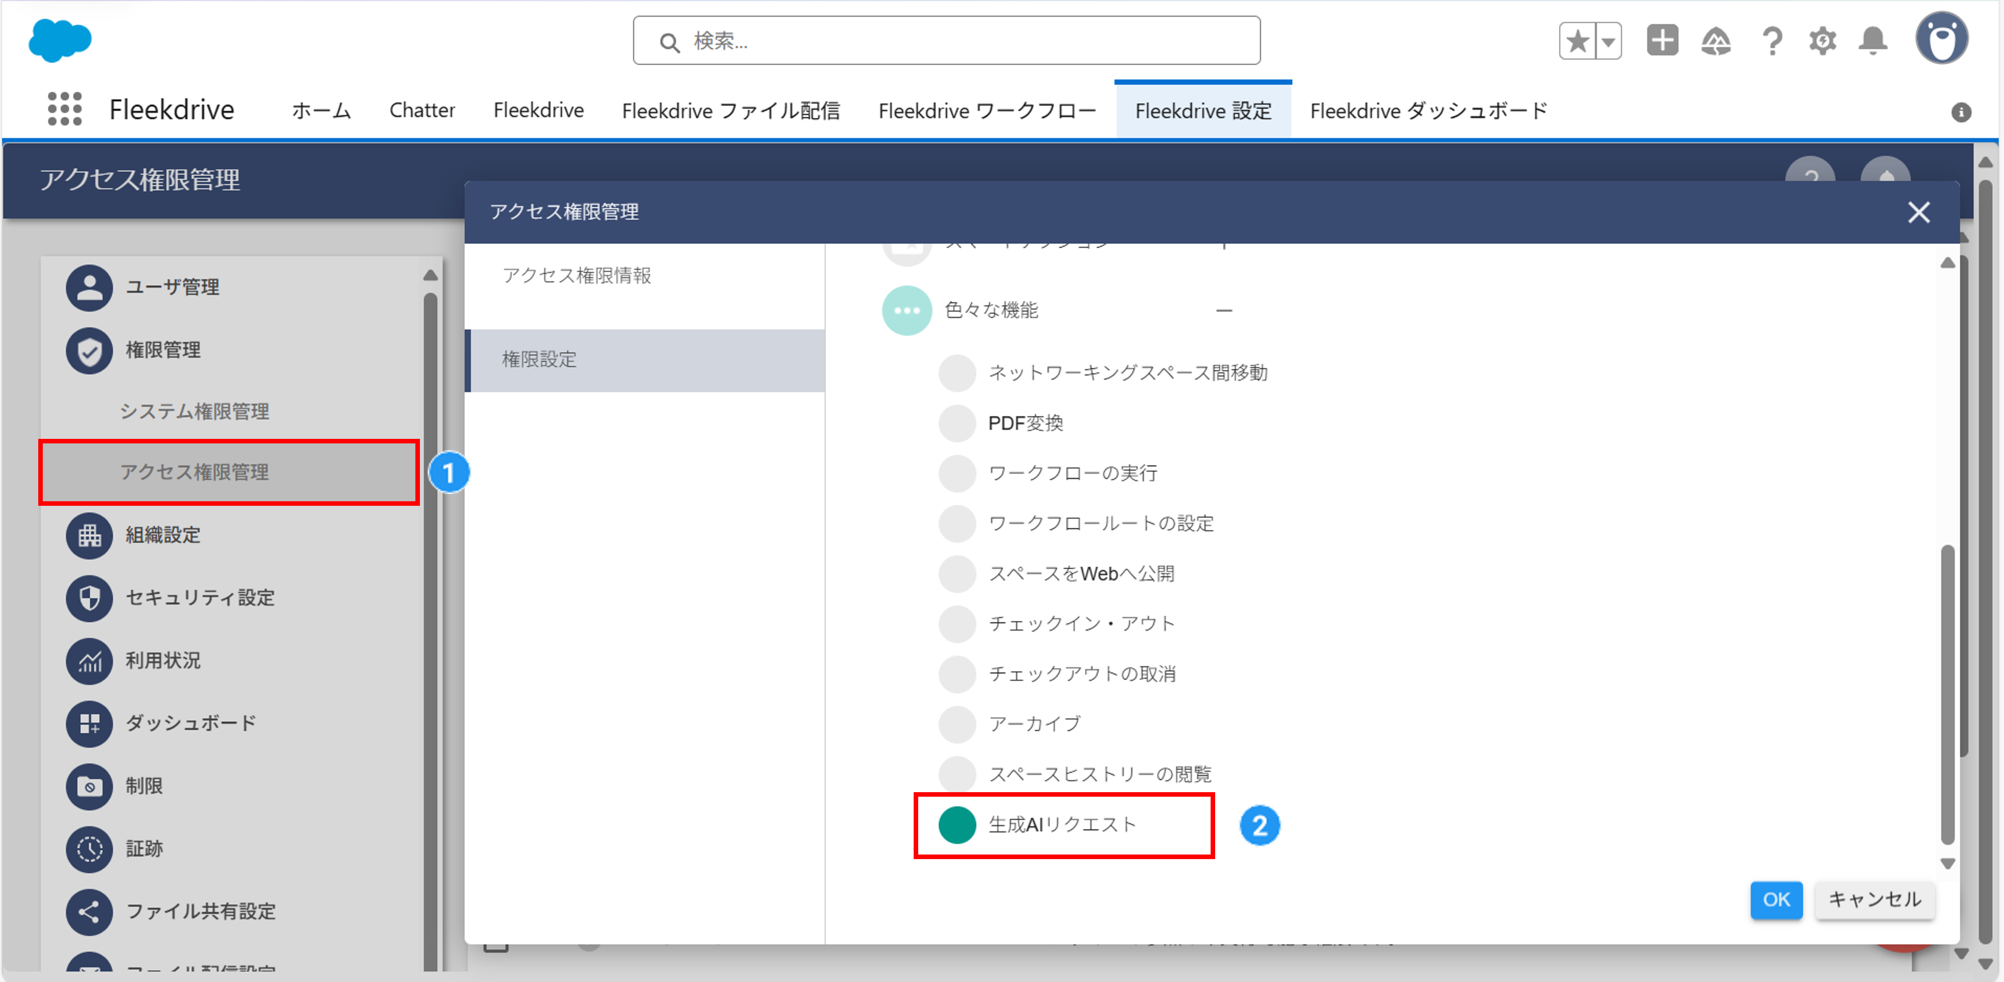The image size is (2004, 982).
Task: Focus the 検索 search field
Action: [x=946, y=41]
